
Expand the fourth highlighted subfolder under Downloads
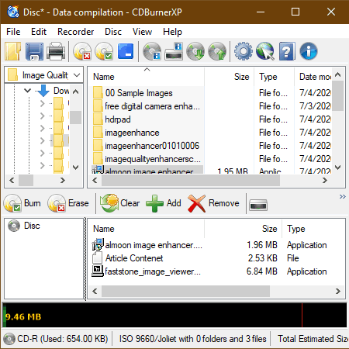43,140
